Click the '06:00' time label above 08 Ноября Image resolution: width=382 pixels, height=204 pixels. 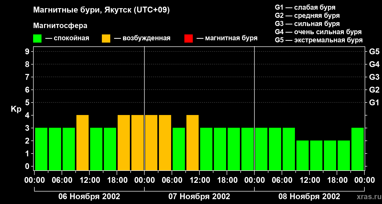point(282,180)
